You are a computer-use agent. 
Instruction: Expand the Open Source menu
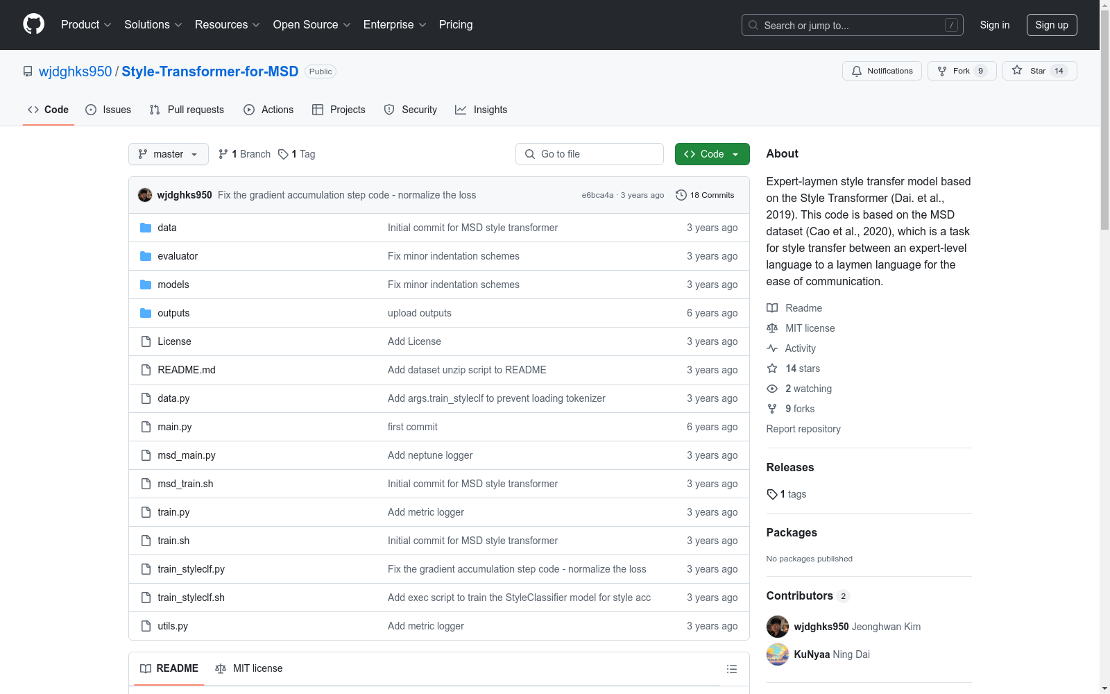coord(312,24)
